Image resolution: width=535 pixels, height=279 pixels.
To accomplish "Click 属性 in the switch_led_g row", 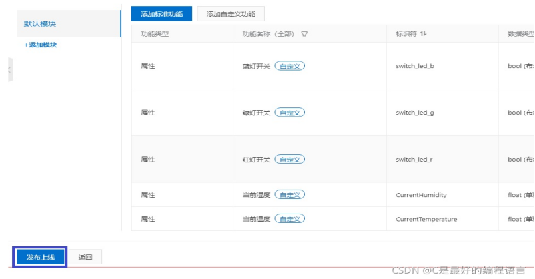I will (x=148, y=113).
